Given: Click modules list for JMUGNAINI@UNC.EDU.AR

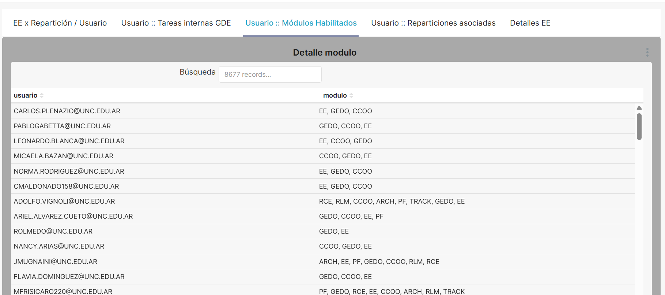Looking at the screenshot, I should click(379, 262).
